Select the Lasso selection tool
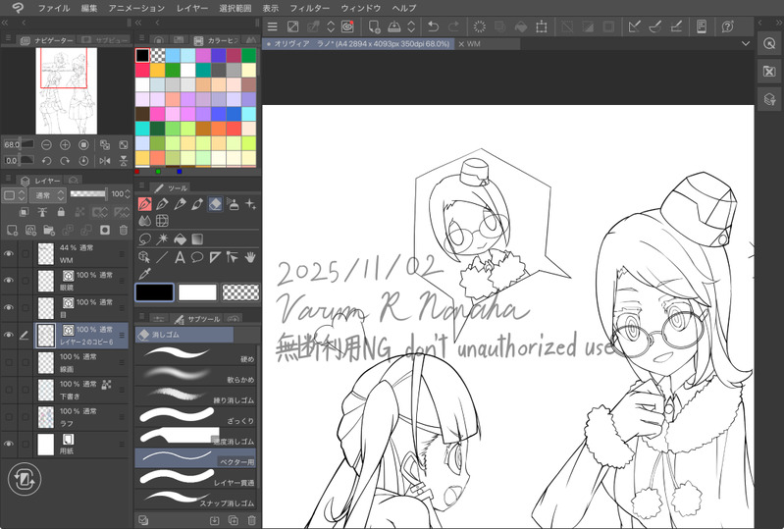Screen dimensions: 784x529 click(x=145, y=239)
